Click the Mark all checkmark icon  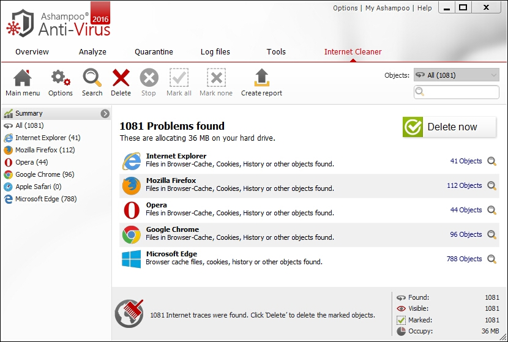coord(179,78)
